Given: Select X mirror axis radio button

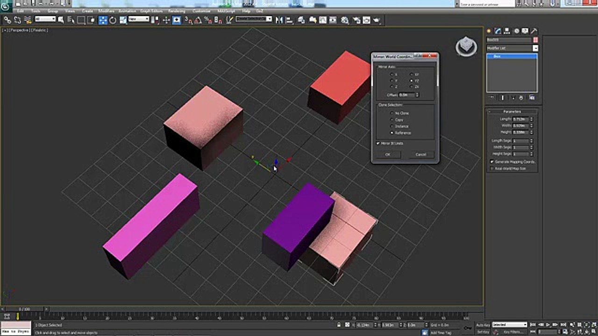Looking at the screenshot, I should tap(392, 74).
